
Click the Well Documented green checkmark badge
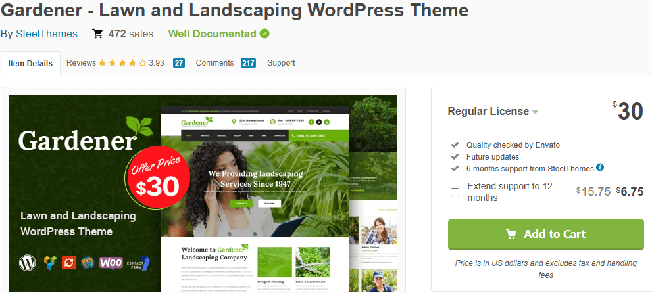264,34
